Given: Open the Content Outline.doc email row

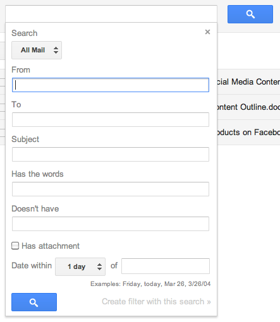Looking at the screenshot, I should tap(248, 107).
